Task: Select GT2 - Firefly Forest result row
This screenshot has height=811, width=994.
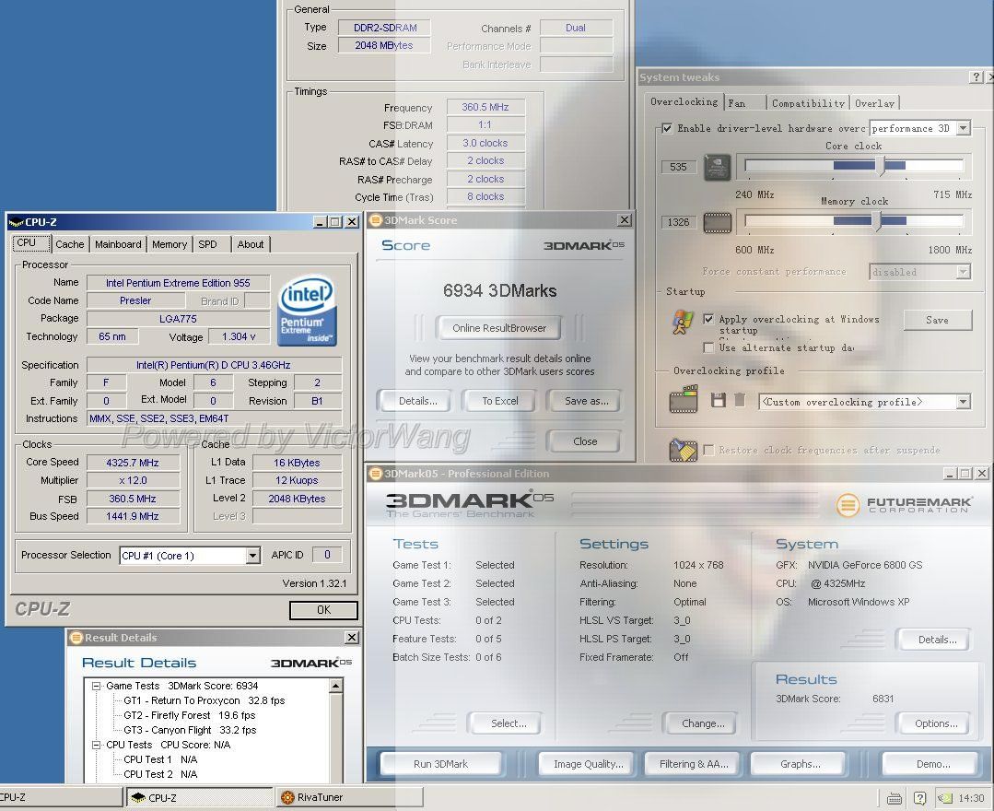Action: (x=190, y=715)
